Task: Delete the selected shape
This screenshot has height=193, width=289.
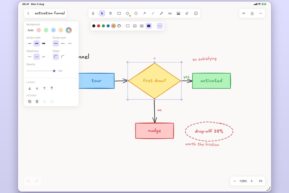Action: click(x=37, y=101)
